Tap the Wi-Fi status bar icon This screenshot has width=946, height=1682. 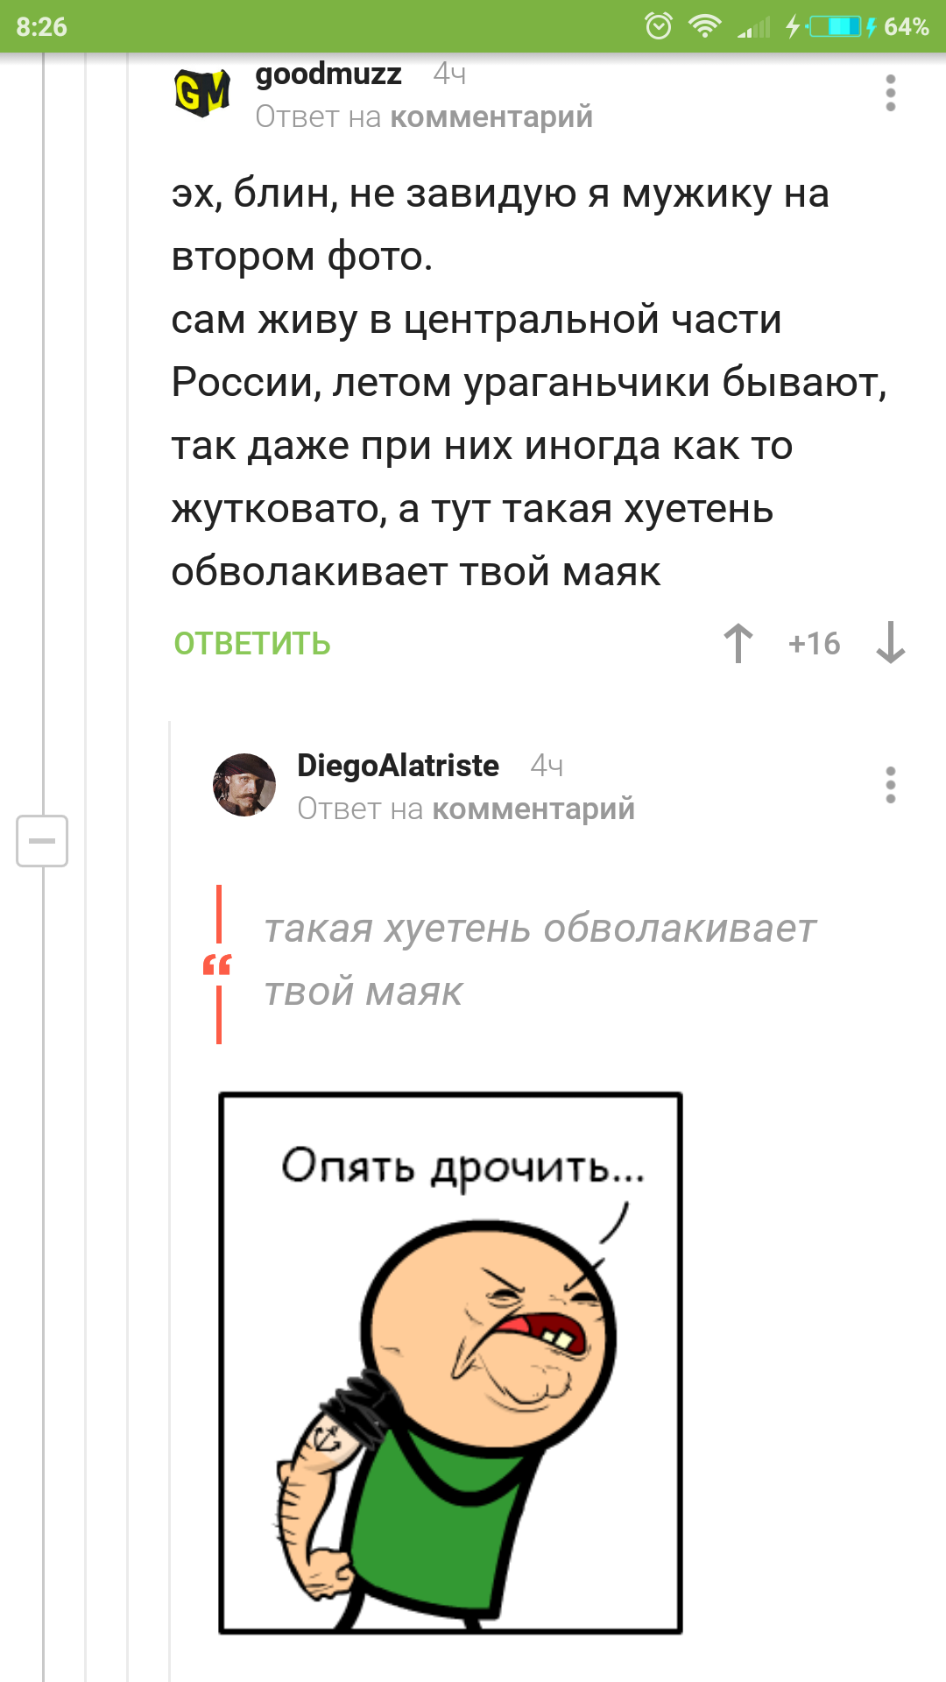point(704,26)
